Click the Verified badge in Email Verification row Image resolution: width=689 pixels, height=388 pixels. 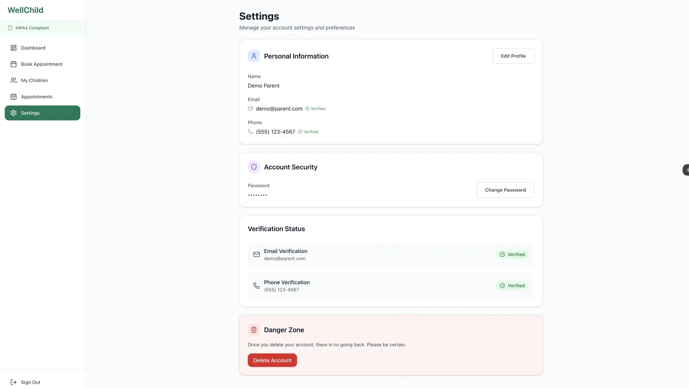[x=512, y=254]
